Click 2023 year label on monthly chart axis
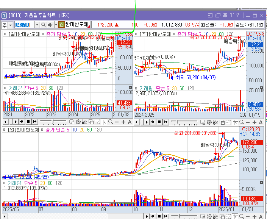 tap(52, 114)
